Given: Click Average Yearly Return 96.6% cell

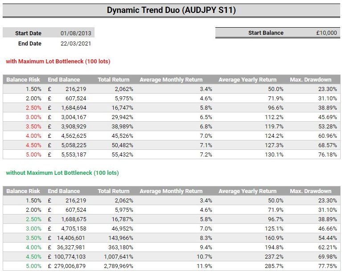Looking at the screenshot, I should 276,108.
